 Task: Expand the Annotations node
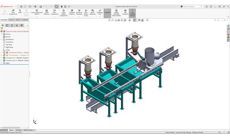pos(1,39)
